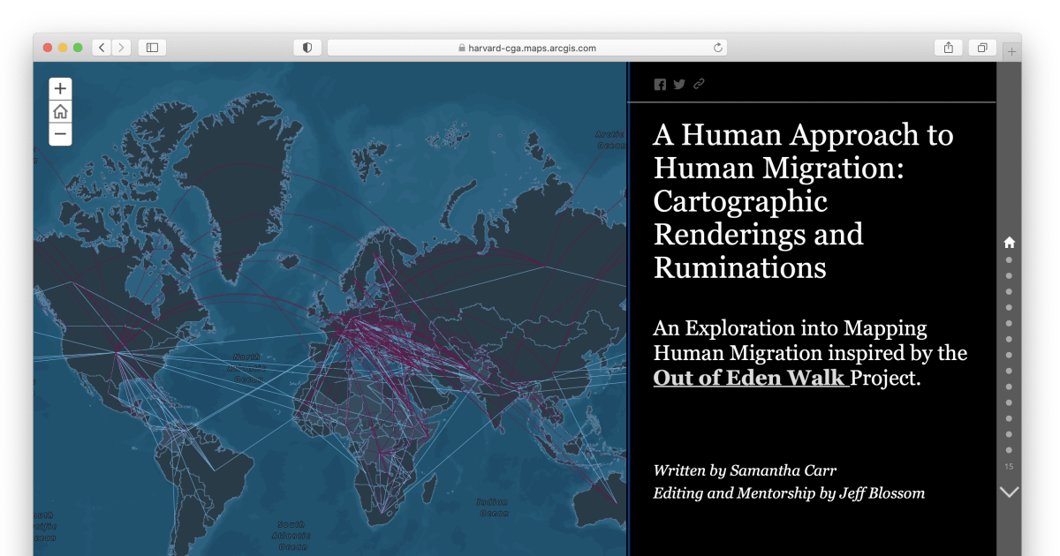Image resolution: width=1060 pixels, height=556 pixels.
Task: Select first section dot below home icon
Action: (1010, 260)
